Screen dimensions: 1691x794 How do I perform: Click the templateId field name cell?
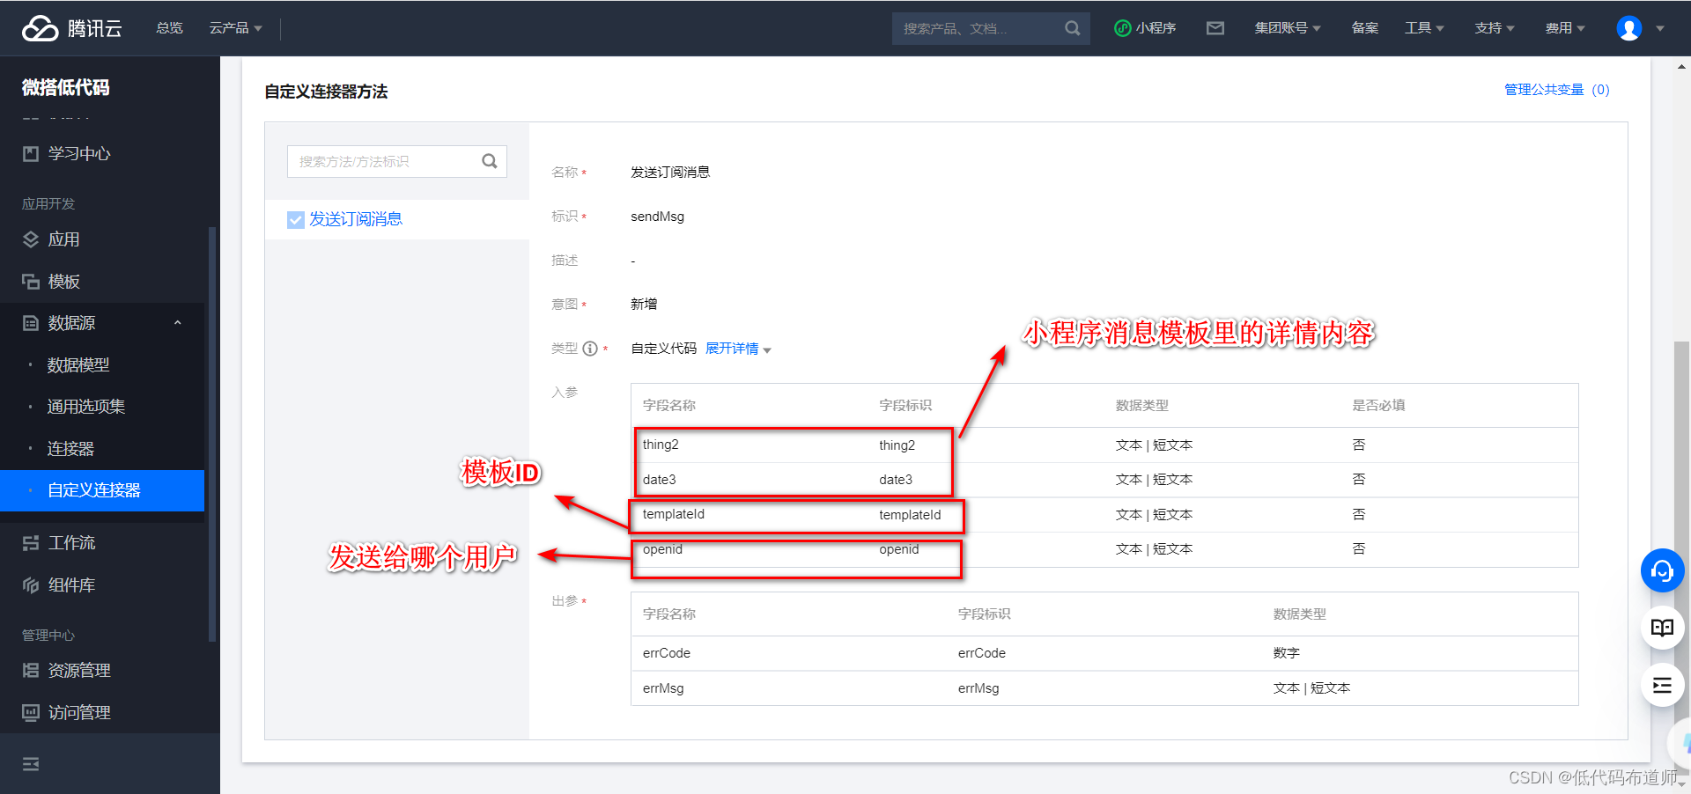pyautogui.click(x=674, y=514)
